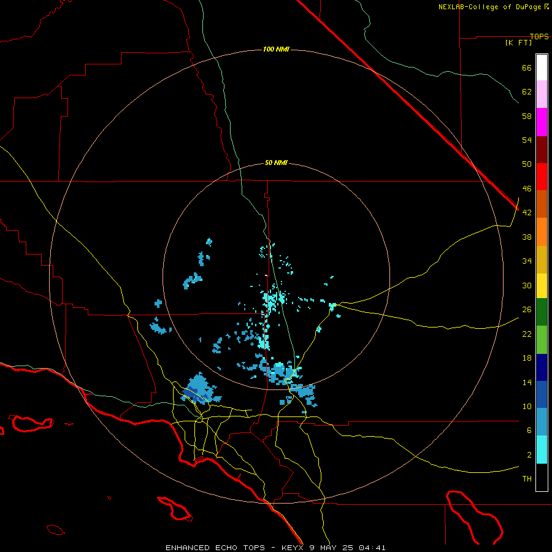Click the 54 legend value
Screen dimensions: 552x552
[527, 140]
